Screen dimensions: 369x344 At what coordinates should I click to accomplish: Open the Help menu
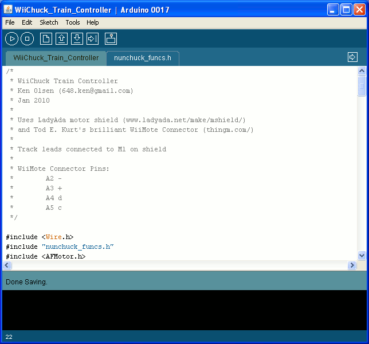click(x=93, y=22)
